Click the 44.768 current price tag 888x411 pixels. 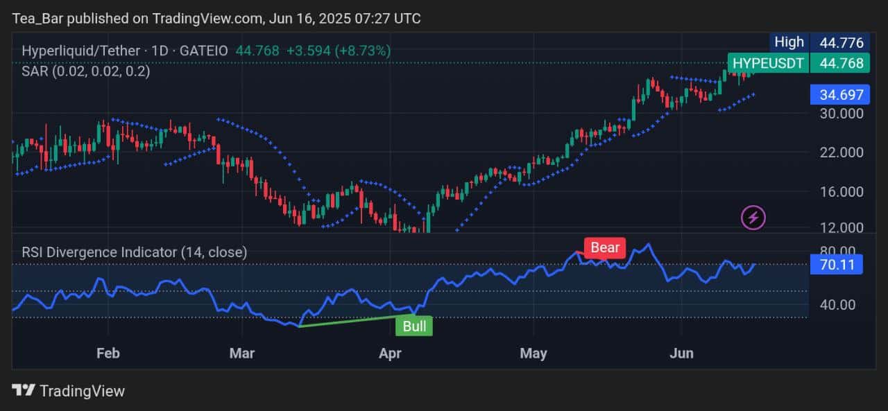[x=841, y=64]
